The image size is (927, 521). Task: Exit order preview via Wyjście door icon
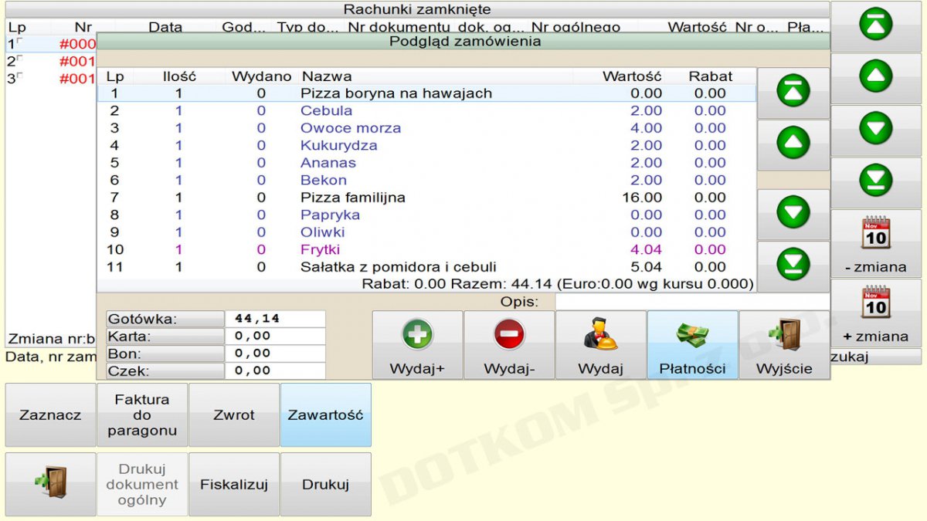(x=784, y=335)
